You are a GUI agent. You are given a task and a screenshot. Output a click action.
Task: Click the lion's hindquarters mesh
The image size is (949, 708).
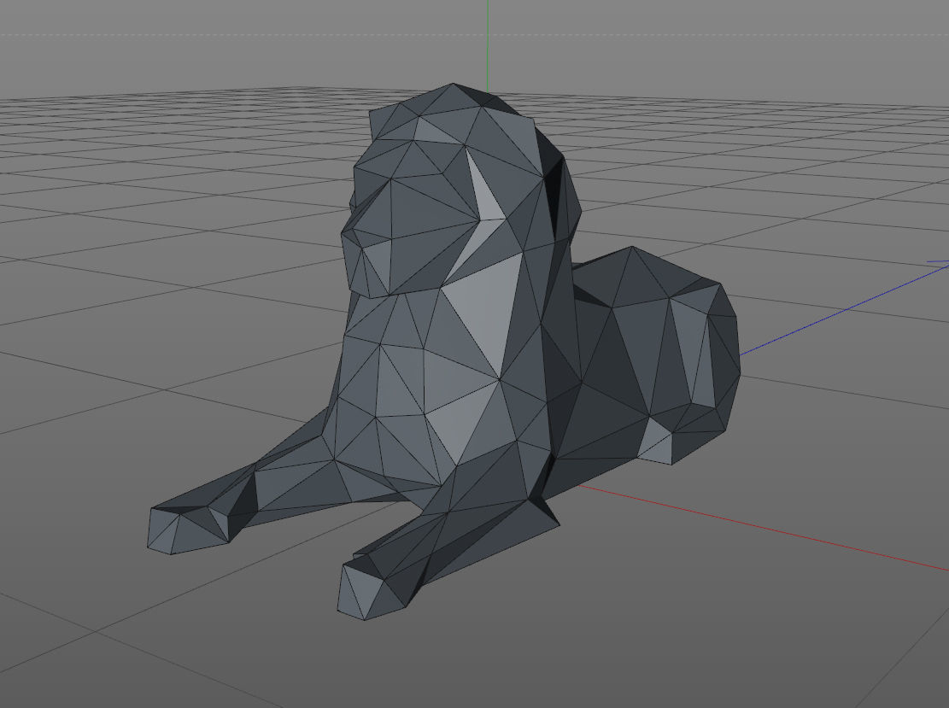(657, 357)
